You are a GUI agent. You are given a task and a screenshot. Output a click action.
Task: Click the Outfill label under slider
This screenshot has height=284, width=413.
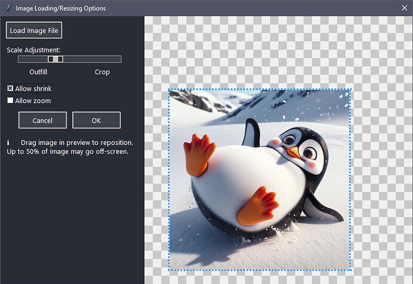coord(38,72)
